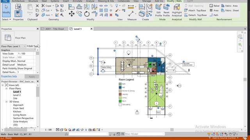
Task: Select the Section Perspective 3D view
Action: 23,118
